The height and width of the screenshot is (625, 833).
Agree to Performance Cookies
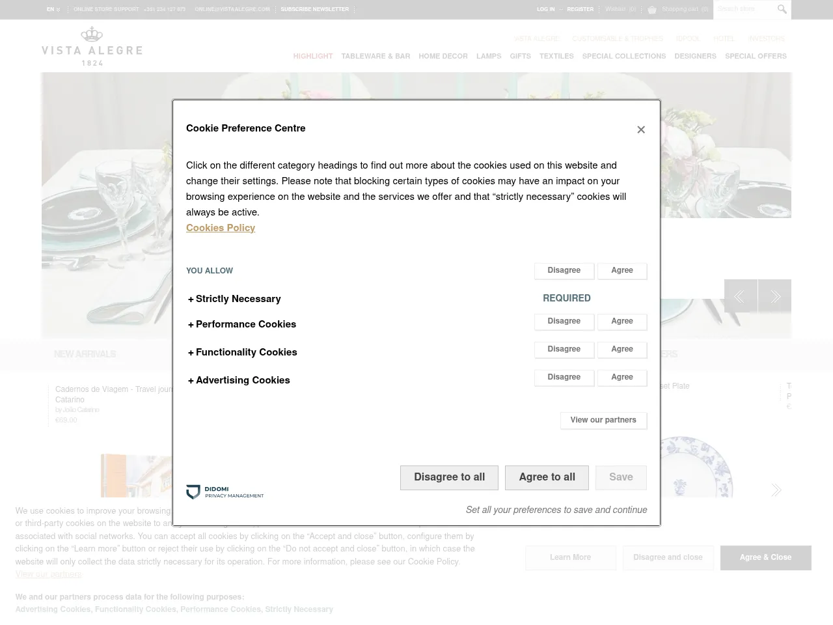tap(621, 322)
